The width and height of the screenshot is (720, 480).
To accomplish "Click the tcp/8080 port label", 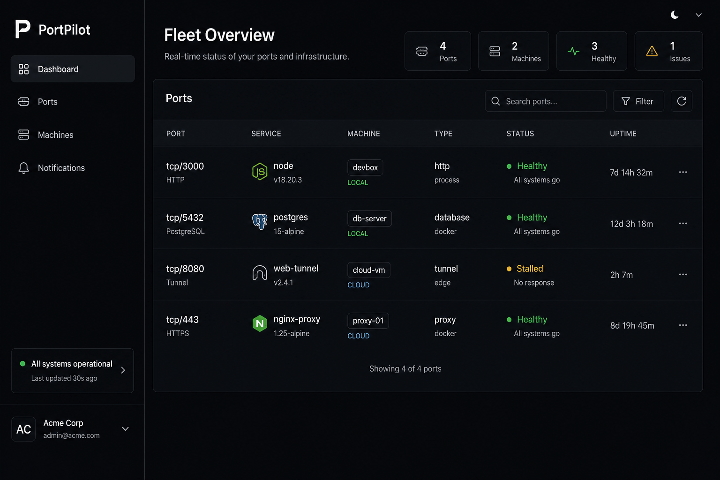I will click(x=185, y=269).
